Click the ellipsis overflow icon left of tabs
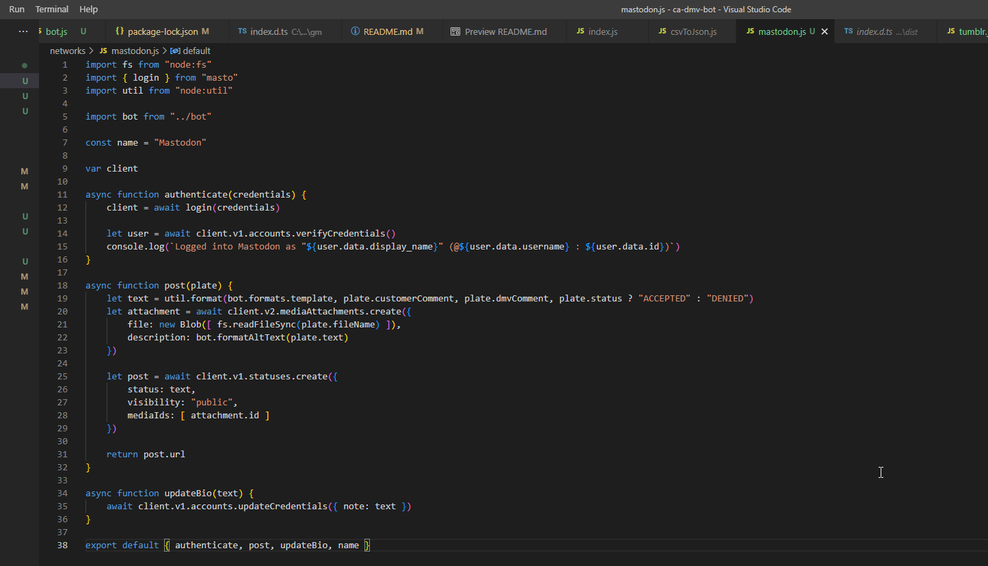988x566 pixels. point(23,31)
